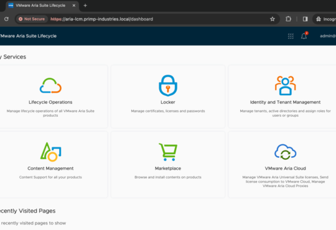Screen dimensions: 336x230
Task: Open the Lifecycle Operations cloud icon
Action: click(x=50, y=85)
